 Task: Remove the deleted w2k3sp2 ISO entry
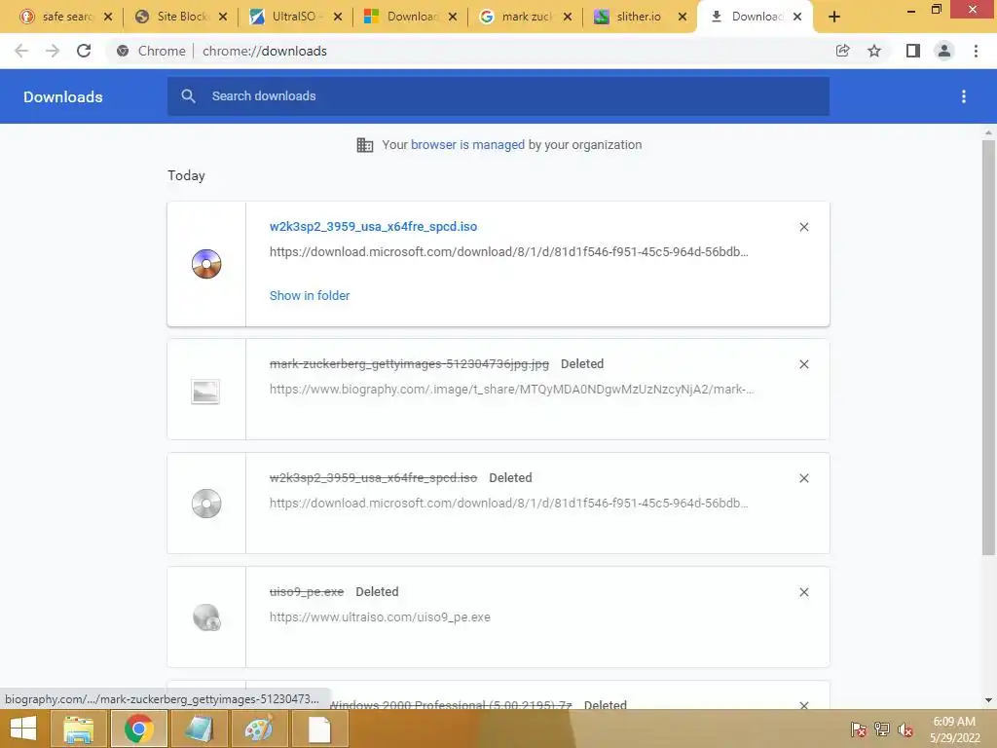coord(803,478)
